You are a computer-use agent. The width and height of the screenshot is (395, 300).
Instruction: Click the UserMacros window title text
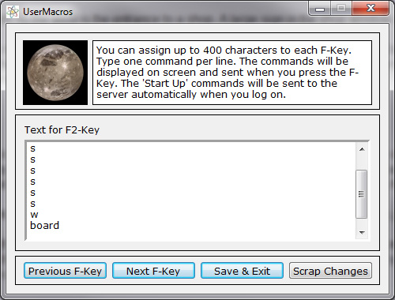(47, 12)
